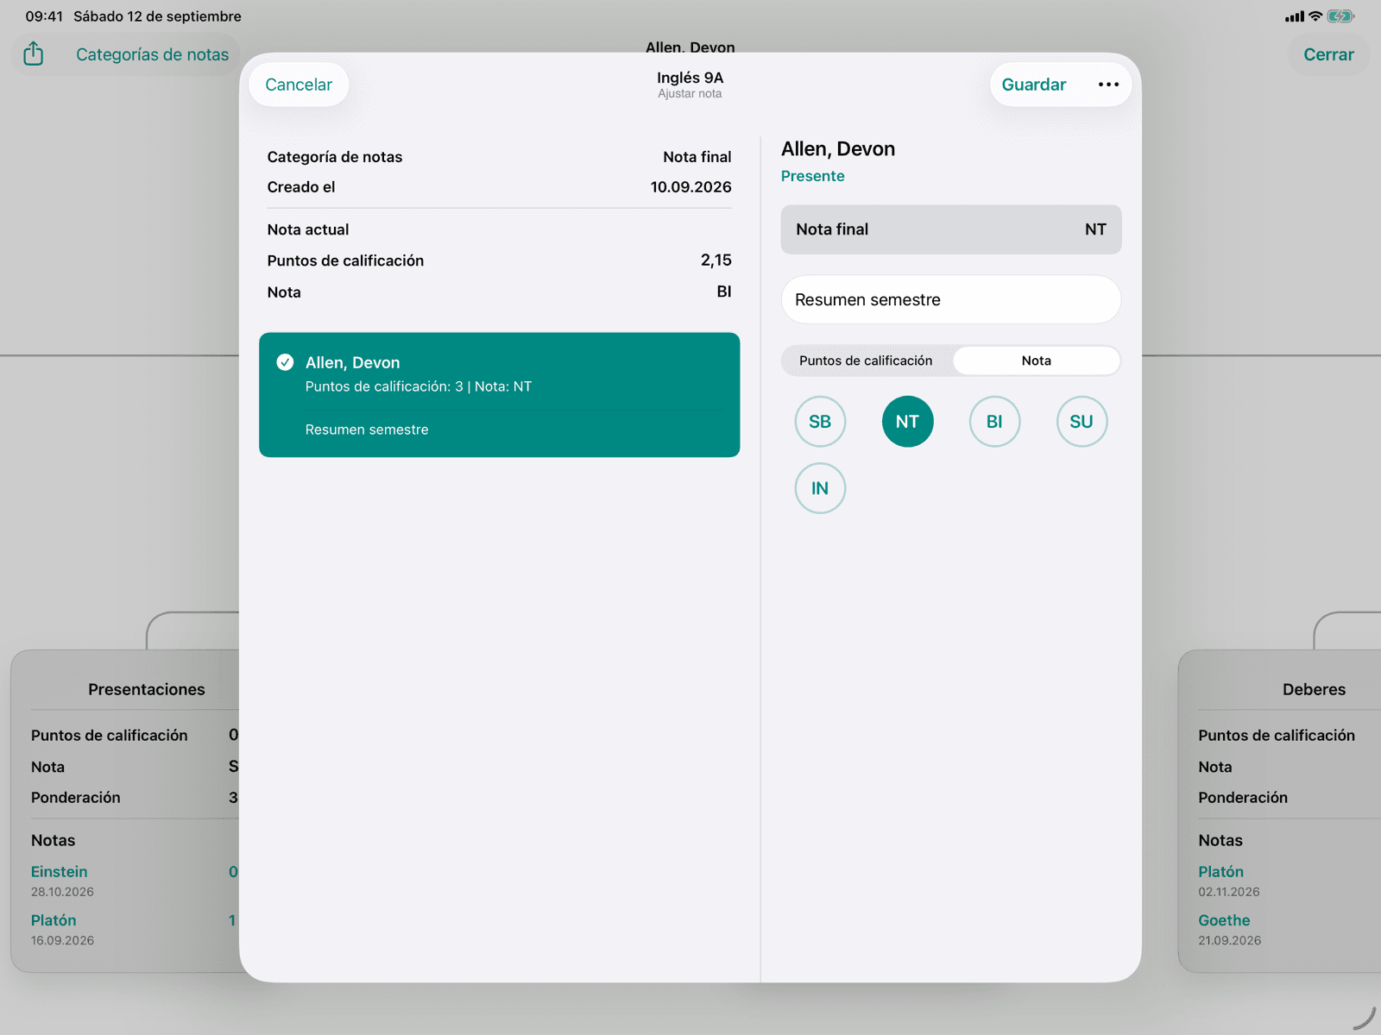Image resolution: width=1381 pixels, height=1035 pixels.
Task: Open the three-dots more options menu
Action: click(x=1108, y=85)
